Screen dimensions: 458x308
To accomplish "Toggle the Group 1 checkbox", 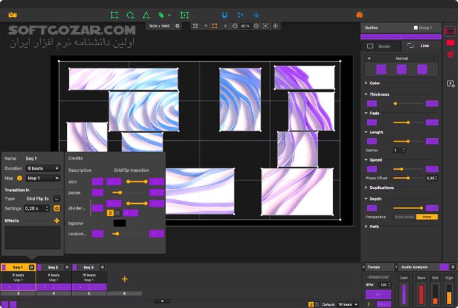I will point(415,28).
